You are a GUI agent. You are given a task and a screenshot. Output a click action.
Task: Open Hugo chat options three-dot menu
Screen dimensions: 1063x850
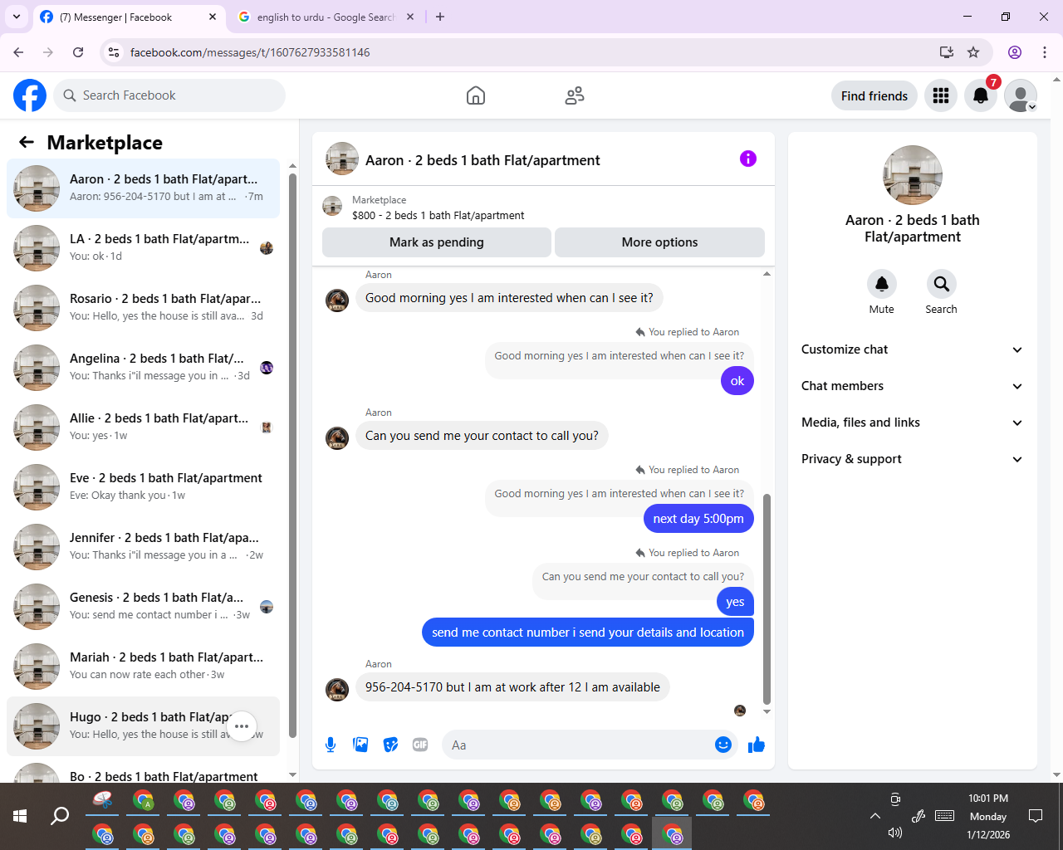pyautogui.click(x=242, y=726)
